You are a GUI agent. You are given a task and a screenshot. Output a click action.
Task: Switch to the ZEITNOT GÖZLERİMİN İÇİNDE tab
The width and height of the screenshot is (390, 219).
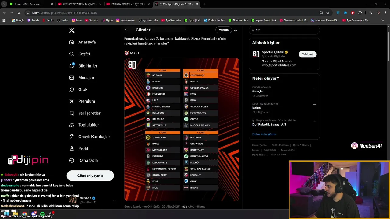[79, 4]
